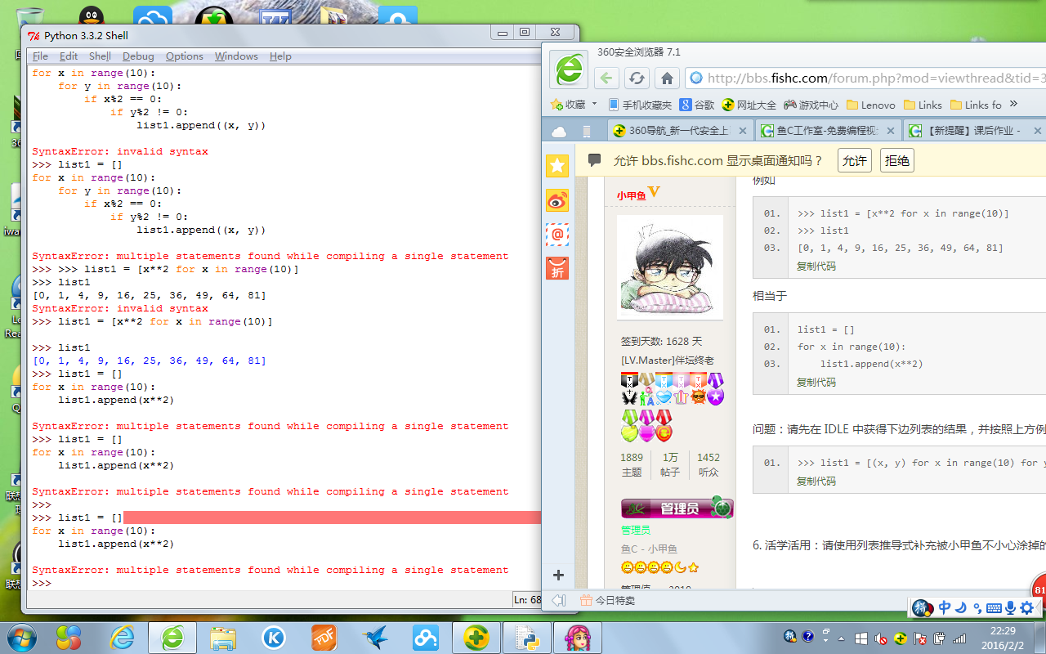
Task: Open the Debug menu in Python Shell
Action: [x=138, y=56]
